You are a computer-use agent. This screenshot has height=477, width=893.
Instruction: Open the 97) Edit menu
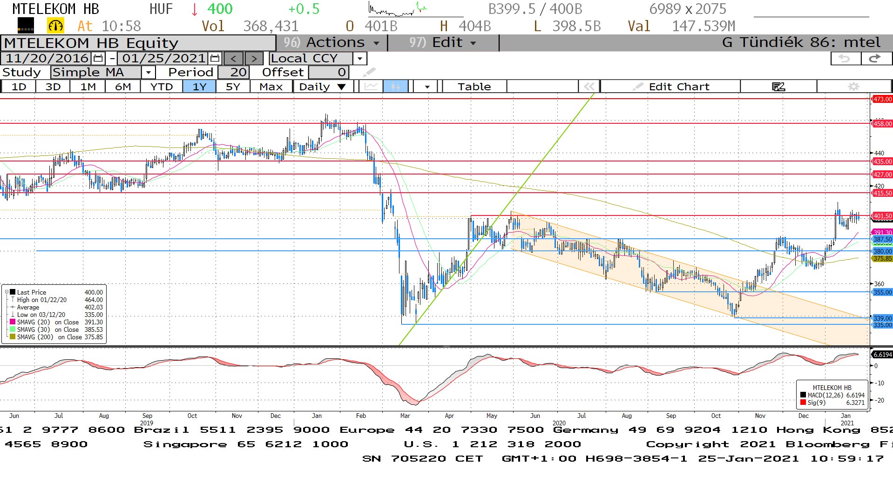pyautogui.click(x=442, y=42)
